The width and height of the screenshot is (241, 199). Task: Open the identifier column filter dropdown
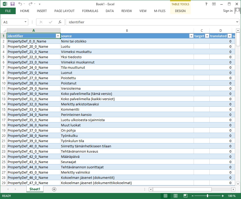58,36
